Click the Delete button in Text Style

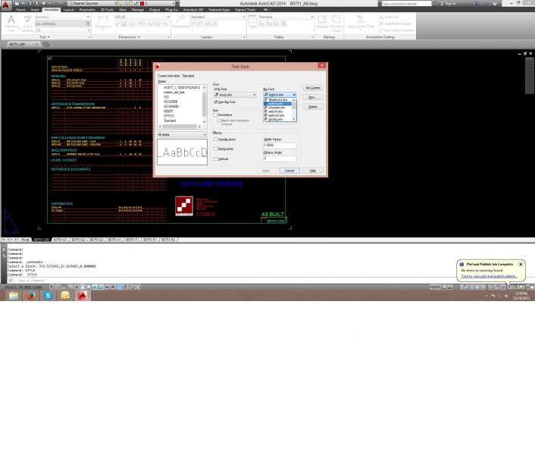coord(313,107)
